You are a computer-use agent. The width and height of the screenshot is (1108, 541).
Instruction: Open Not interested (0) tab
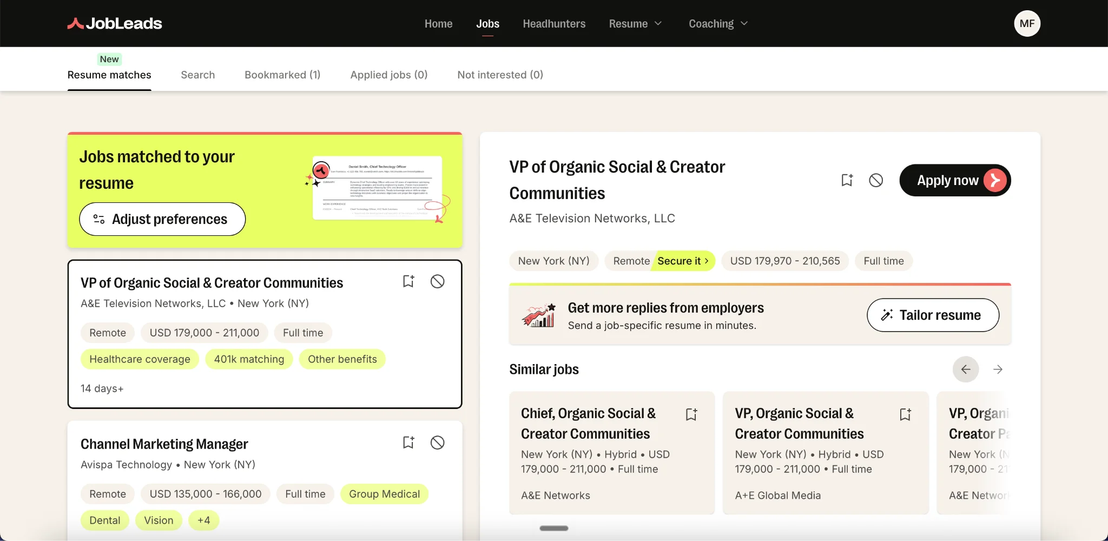(x=500, y=75)
